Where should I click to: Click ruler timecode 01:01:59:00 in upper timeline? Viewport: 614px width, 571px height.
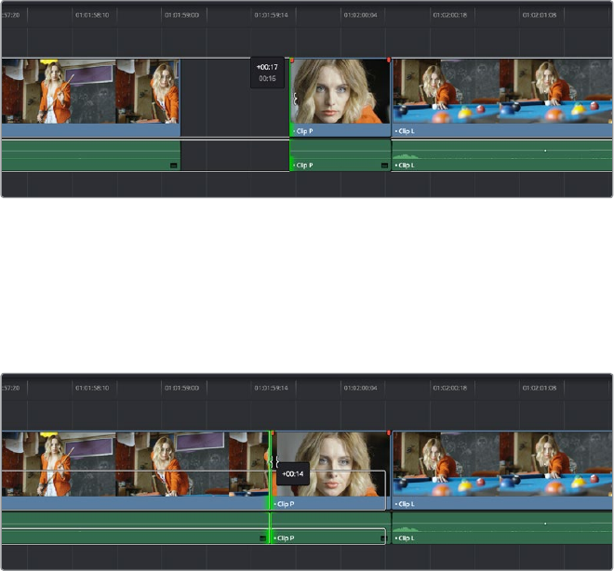click(x=181, y=15)
